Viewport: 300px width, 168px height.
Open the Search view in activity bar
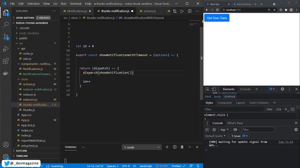[x=6, y=25]
